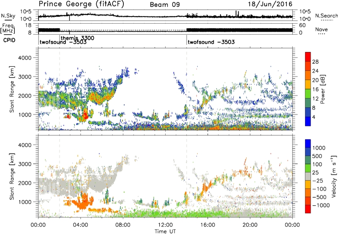Select the '28' tick on Power colorbar
The width and height of the screenshot is (338, 234).
[x=315, y=62]
